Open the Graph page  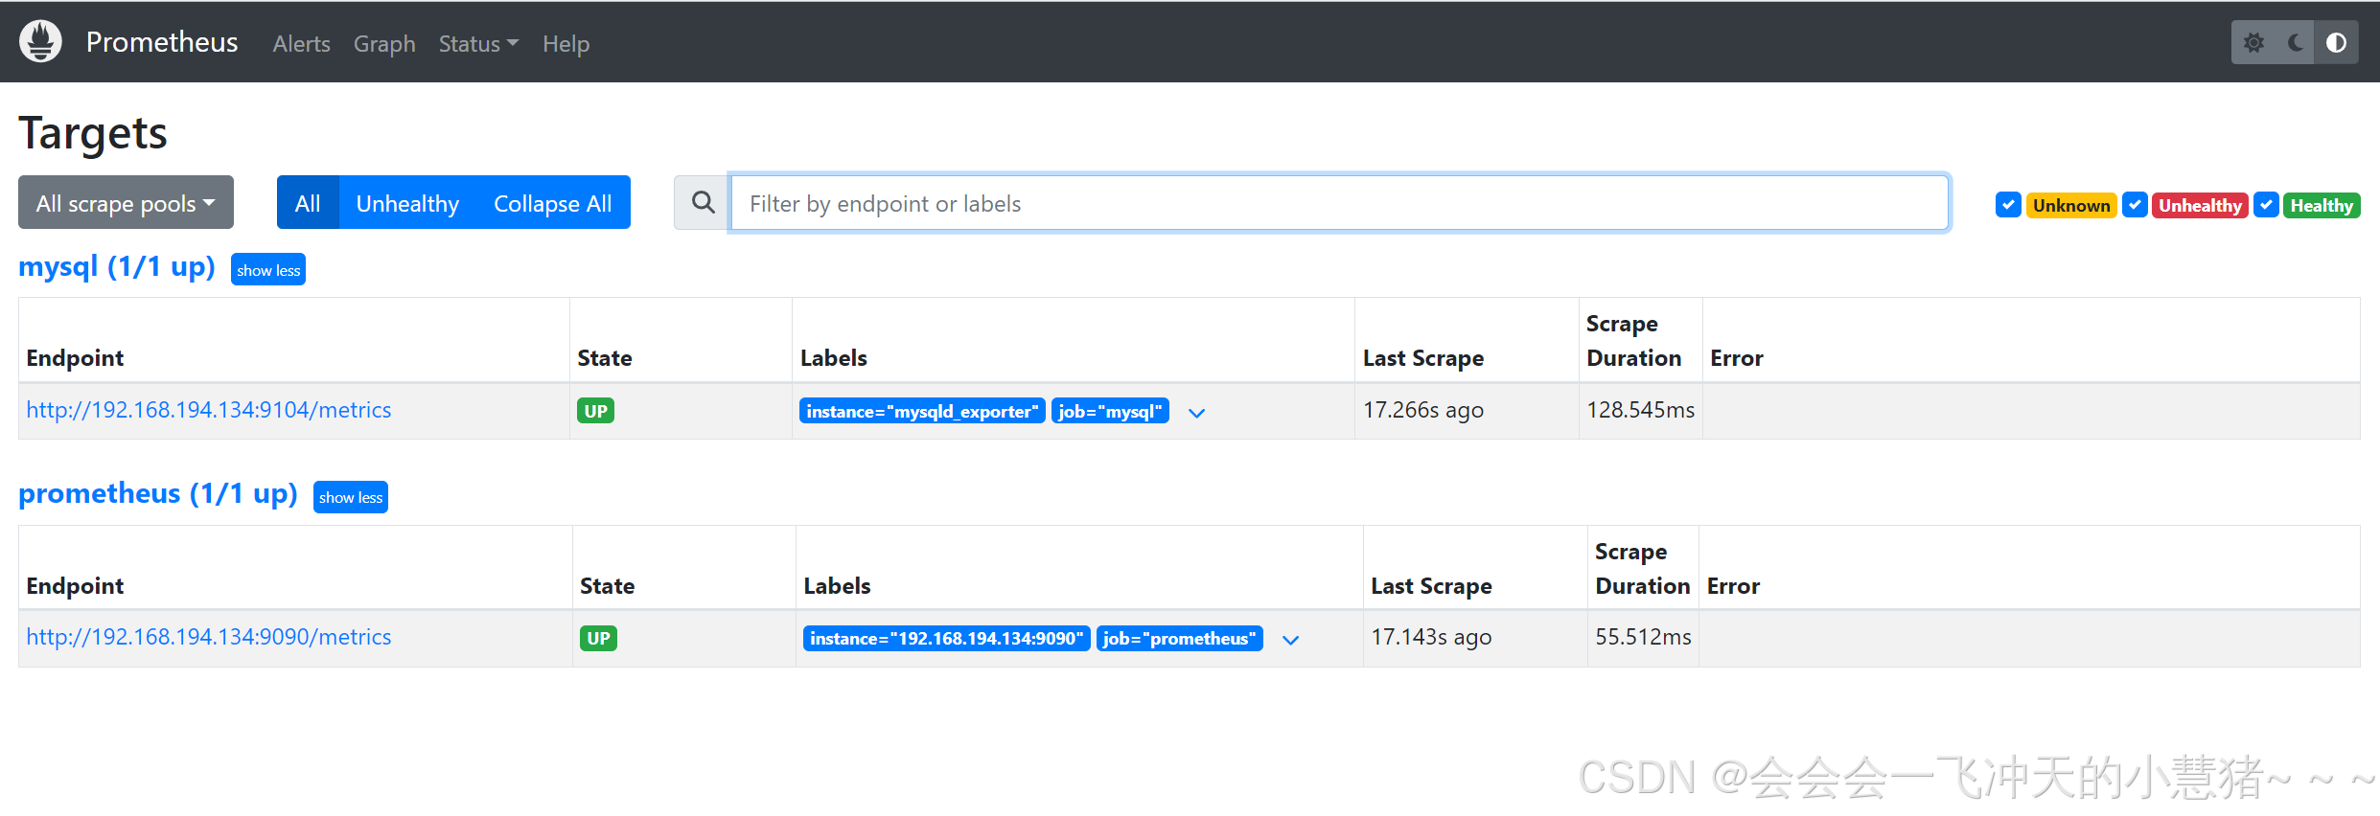tap(384, 44)
